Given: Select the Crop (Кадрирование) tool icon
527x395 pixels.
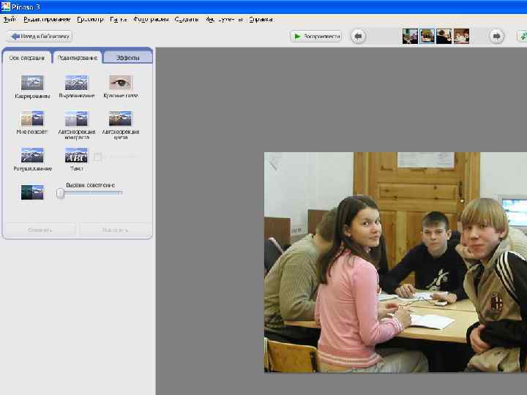Looking at the screenshot, I should point(32,83).
